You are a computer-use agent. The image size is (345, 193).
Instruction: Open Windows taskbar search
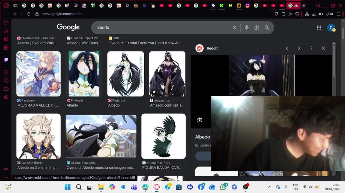coord(79,187)
